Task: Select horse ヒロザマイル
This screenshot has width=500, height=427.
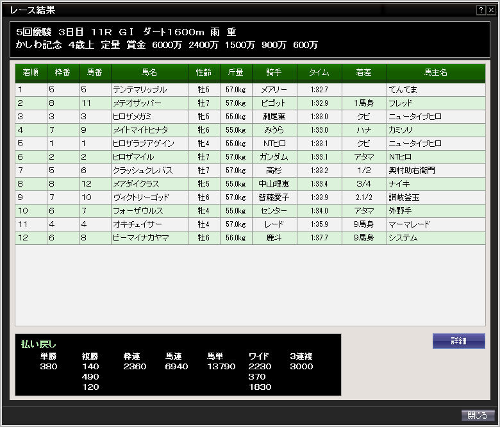Action: (133, 157)
